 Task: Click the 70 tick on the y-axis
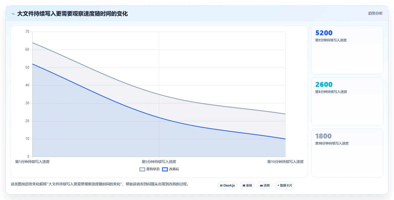(27, 32)
